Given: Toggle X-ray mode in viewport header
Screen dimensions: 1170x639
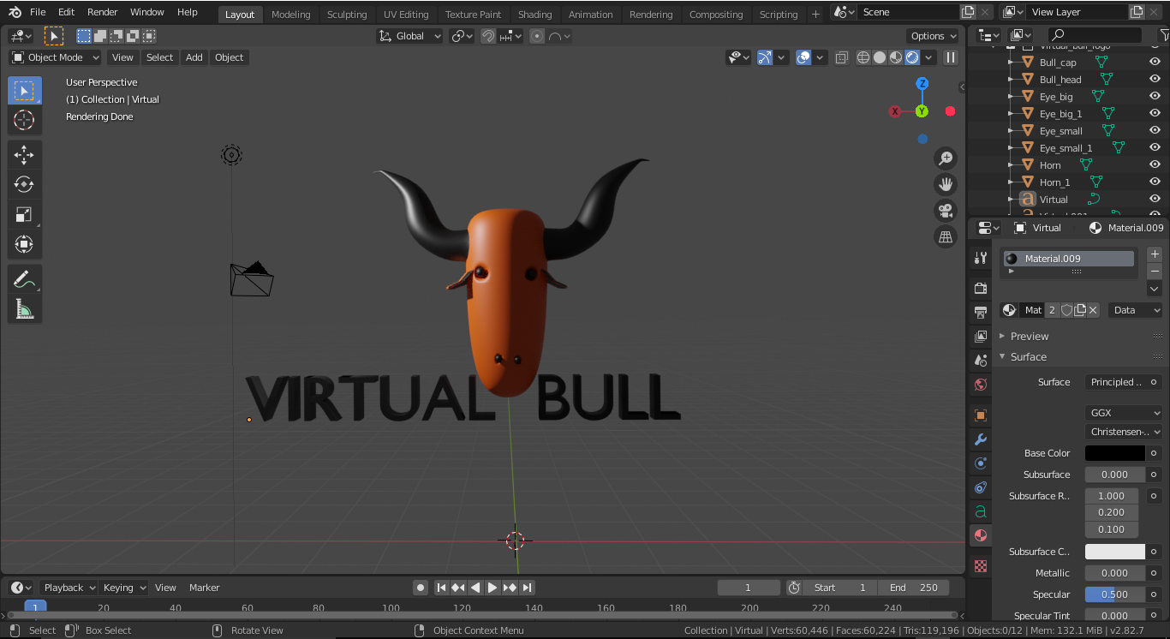Looking at the screenshot, I should tap(842, 57).
